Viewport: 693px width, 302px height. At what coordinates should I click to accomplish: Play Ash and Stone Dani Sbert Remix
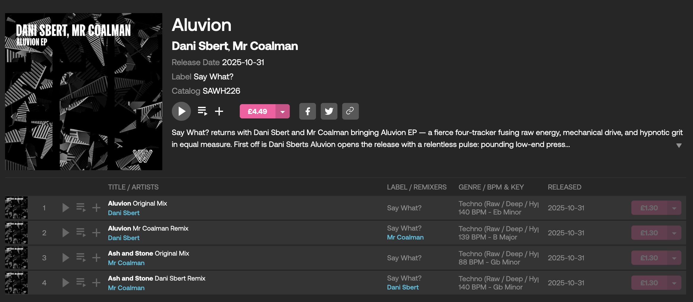point(66,283)
